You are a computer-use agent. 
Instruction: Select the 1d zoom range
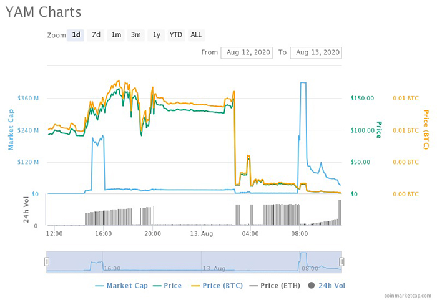76,35
